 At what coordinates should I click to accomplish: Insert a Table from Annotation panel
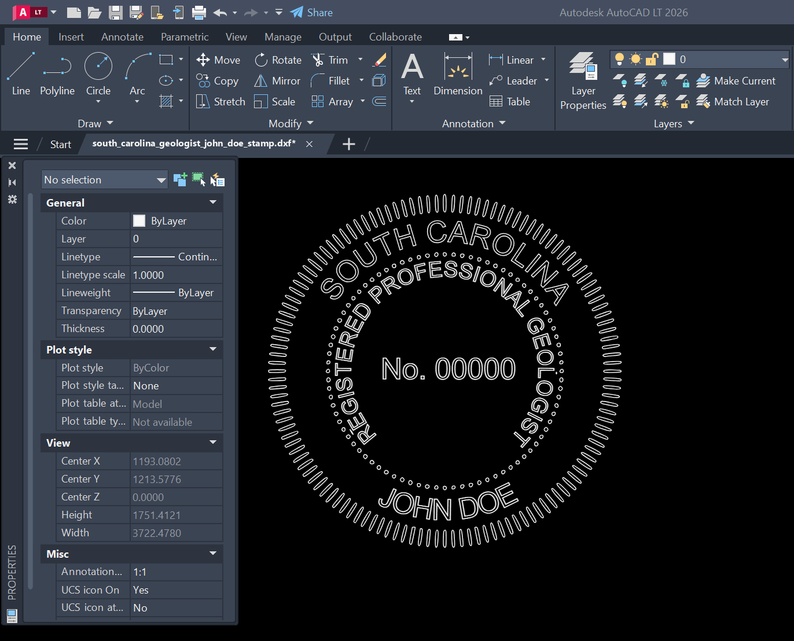click(x=510, y=102)
